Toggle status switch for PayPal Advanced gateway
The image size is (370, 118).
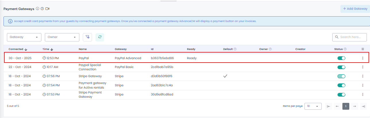(341, 58)
